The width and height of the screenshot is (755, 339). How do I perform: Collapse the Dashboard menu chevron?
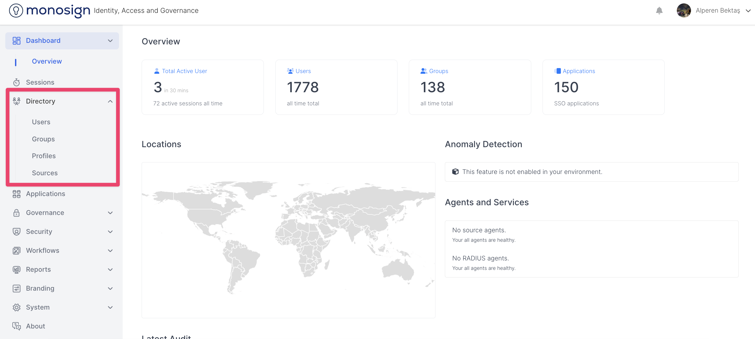(x=110, y=41)
